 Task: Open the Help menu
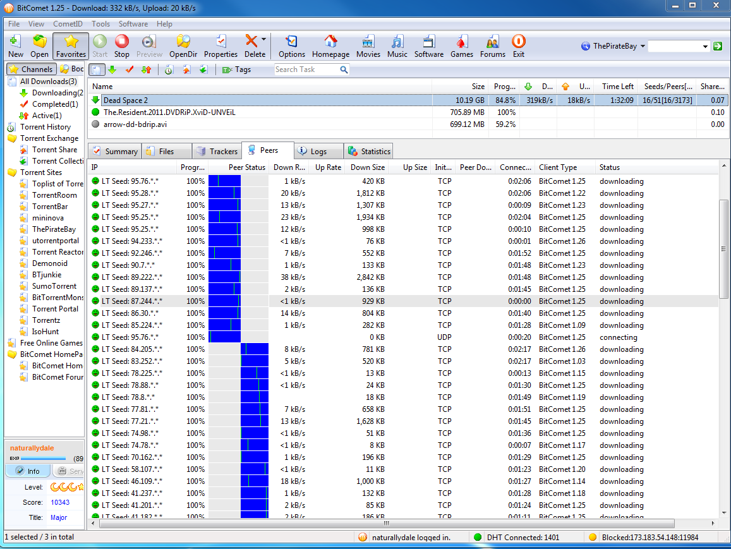[164, 24]
